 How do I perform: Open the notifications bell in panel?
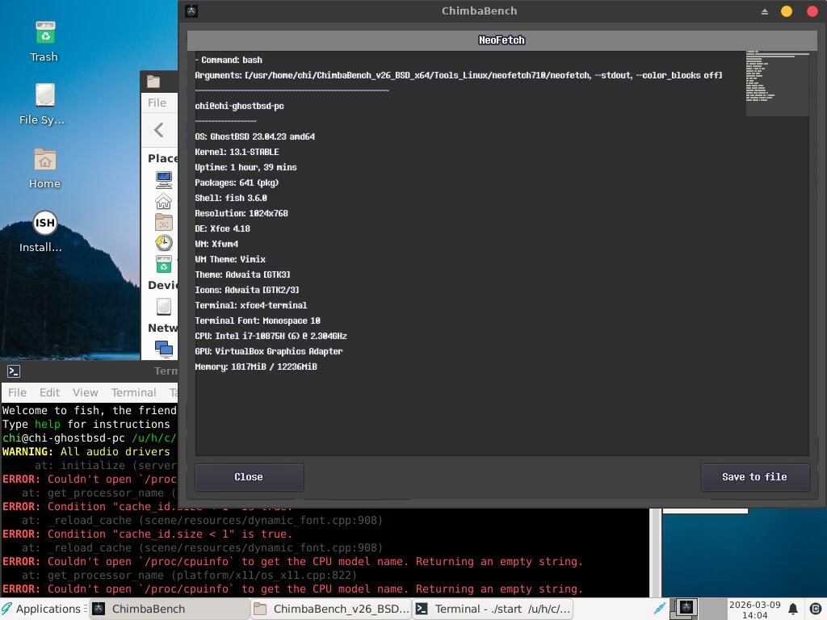click(793, 609)
